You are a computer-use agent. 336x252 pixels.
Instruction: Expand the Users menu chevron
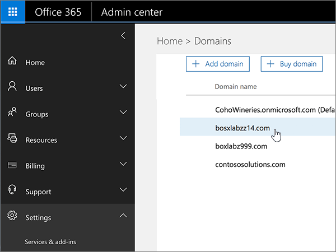click(123, 87)
